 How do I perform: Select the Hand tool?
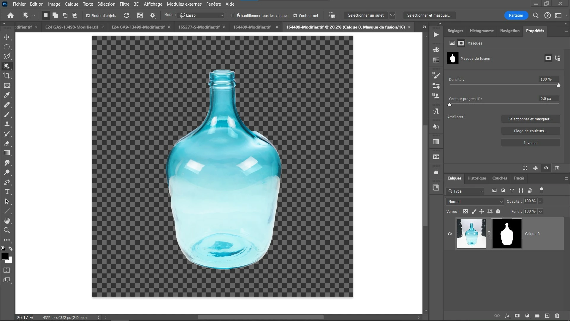point(7,221)
